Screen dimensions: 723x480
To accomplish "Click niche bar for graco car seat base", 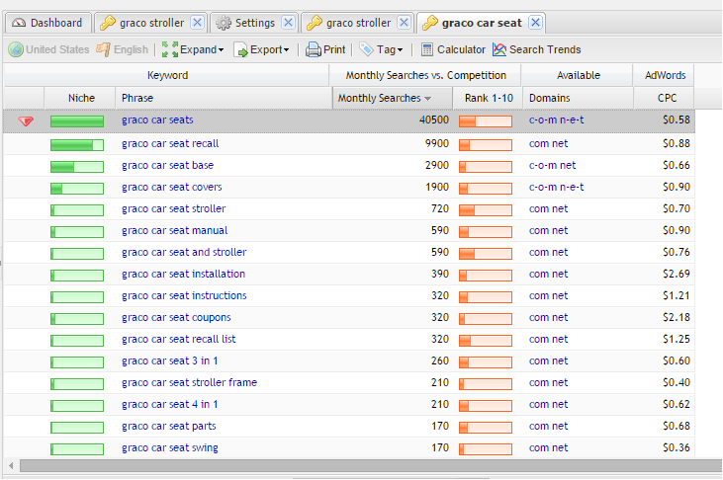I will point(77,167).
